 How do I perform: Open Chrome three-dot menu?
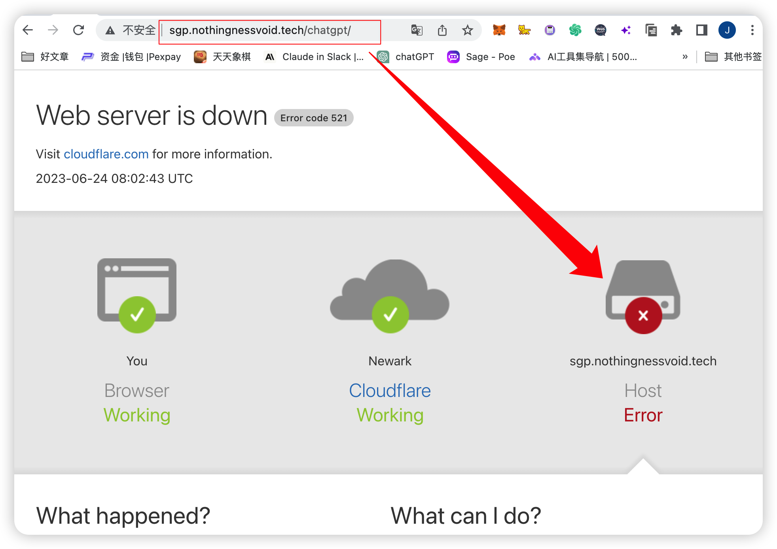752,30
